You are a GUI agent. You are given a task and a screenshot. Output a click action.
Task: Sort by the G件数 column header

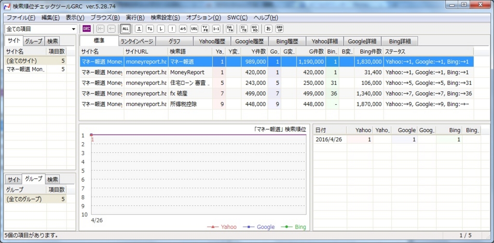point(311,51)
